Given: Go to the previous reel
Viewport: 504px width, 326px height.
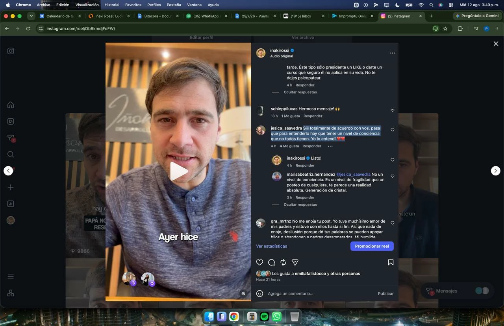Looking at the screenshot, I should 8,171.
